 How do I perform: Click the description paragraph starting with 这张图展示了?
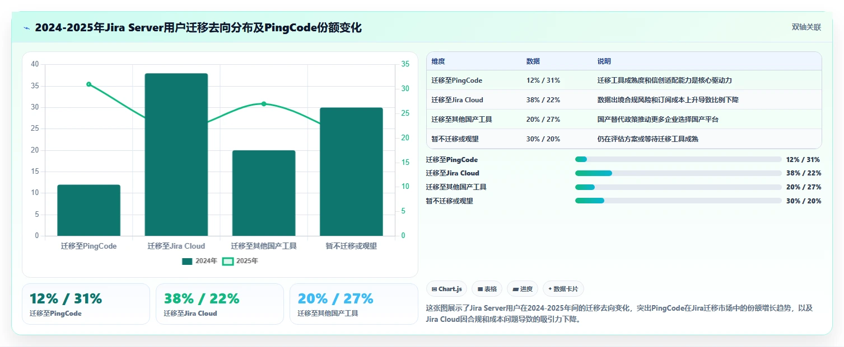(x=619, y=313)
